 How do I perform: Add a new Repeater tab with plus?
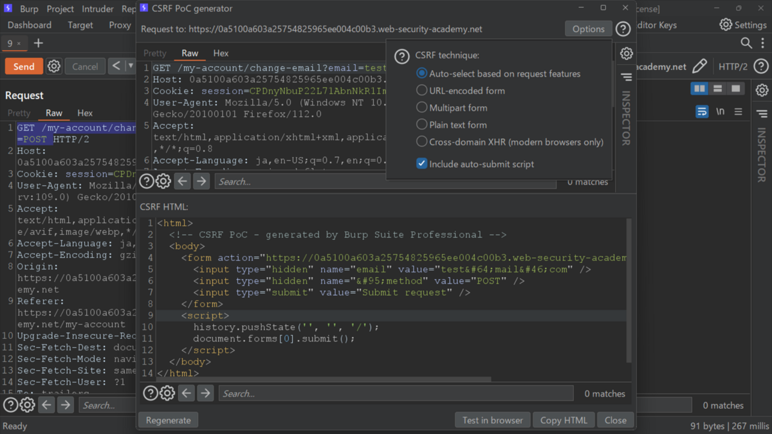point(39,43)
